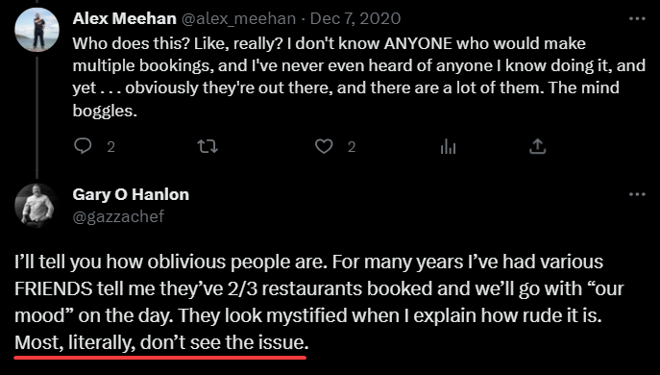Open Alex Meehan's tweet about multiple bookings

pos(359,77)
